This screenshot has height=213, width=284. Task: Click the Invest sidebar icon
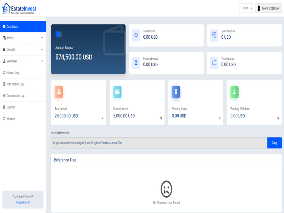[4, 38]
